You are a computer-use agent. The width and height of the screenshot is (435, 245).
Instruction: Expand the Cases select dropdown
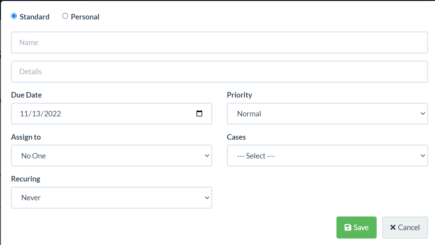point(327,156)
